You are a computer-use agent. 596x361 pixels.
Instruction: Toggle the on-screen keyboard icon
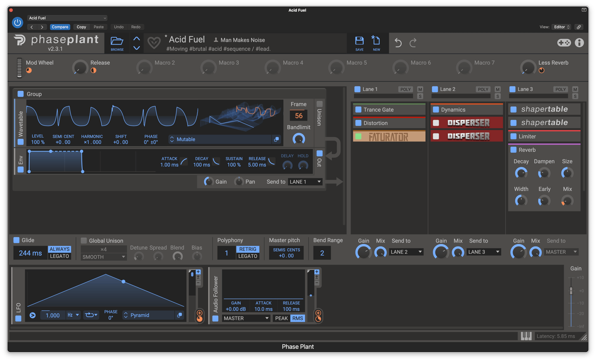pos(526,336)
